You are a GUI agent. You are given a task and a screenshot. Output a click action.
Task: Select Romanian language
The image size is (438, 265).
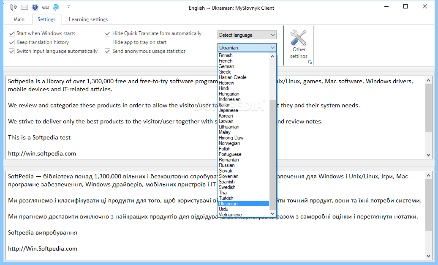[243, 160]
